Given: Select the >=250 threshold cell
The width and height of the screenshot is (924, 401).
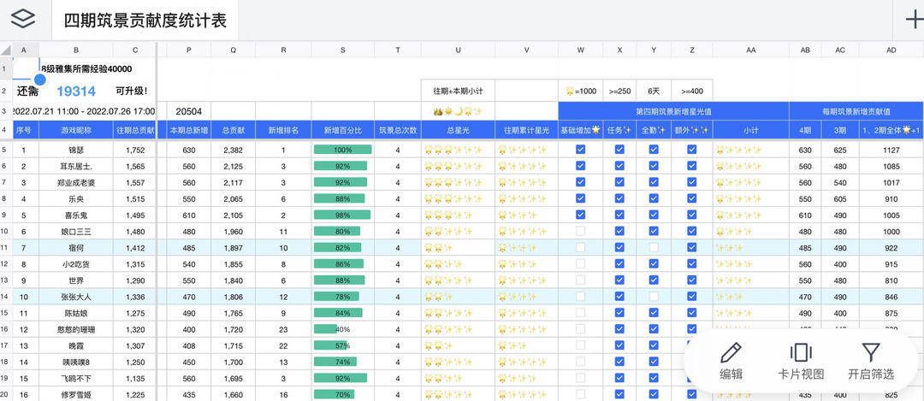Looking at the screenshot, I should coord(619,91).
